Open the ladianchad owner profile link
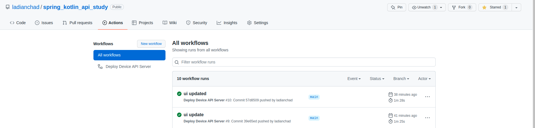This screenshot has width=535, height=128. tap(26, 7)
